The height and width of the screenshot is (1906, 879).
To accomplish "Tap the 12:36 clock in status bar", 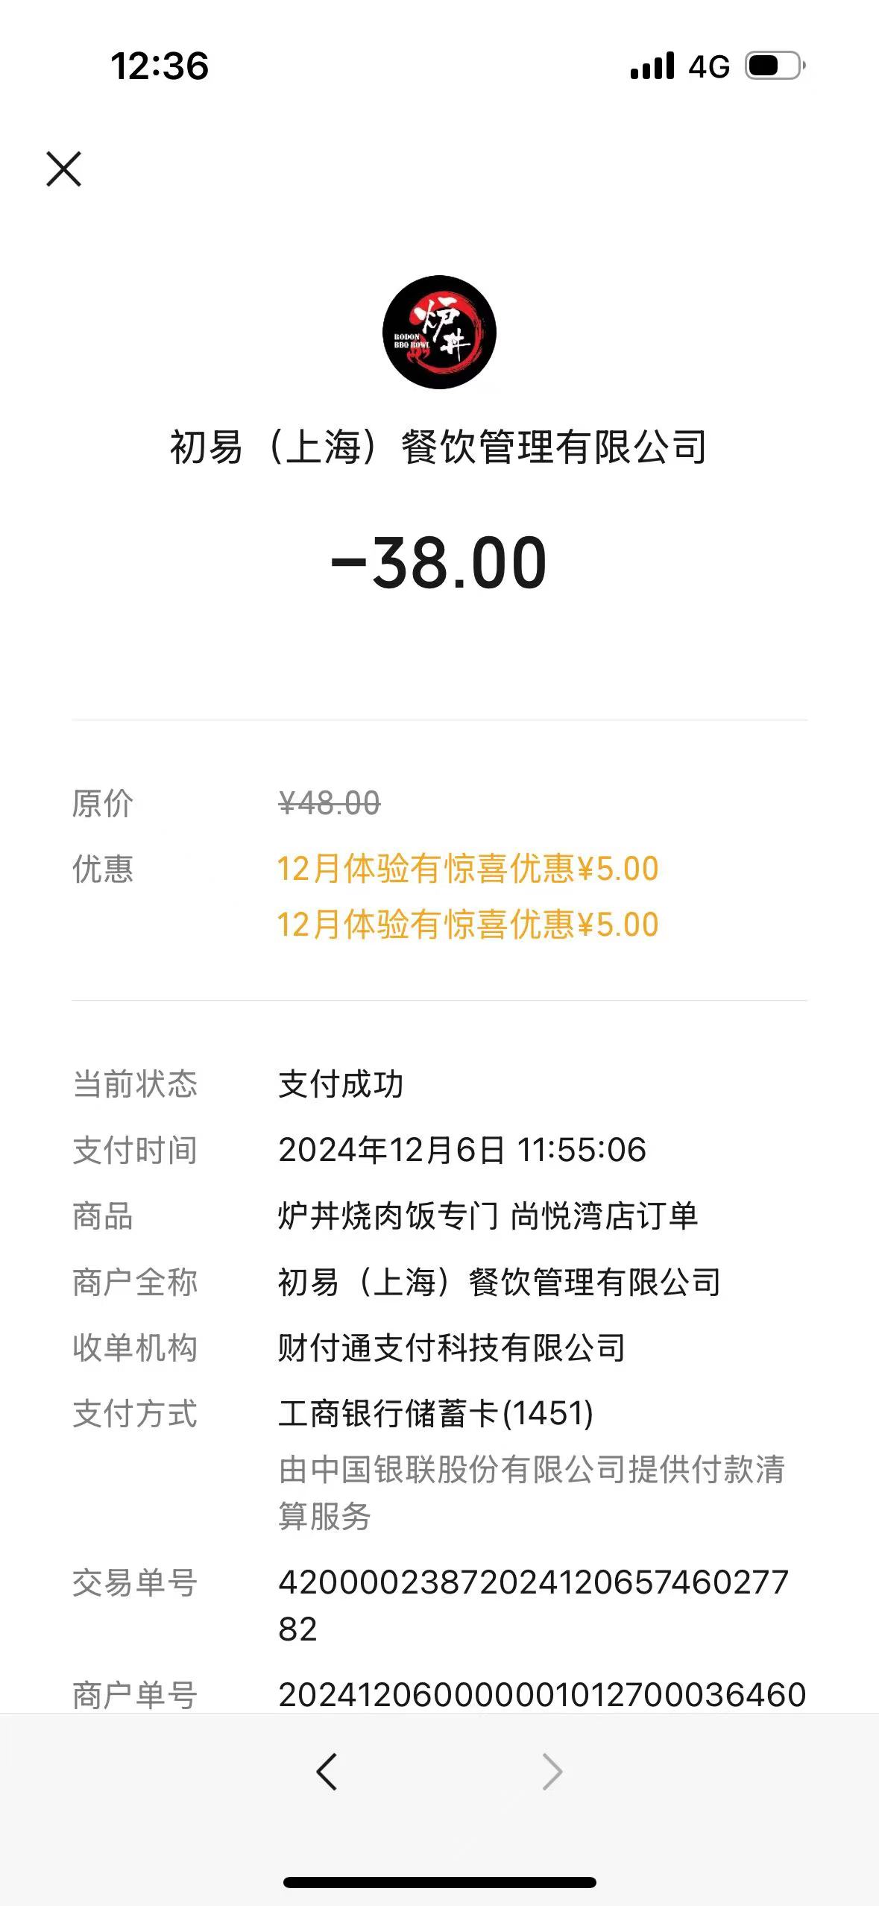I will [x=160, y=66].
